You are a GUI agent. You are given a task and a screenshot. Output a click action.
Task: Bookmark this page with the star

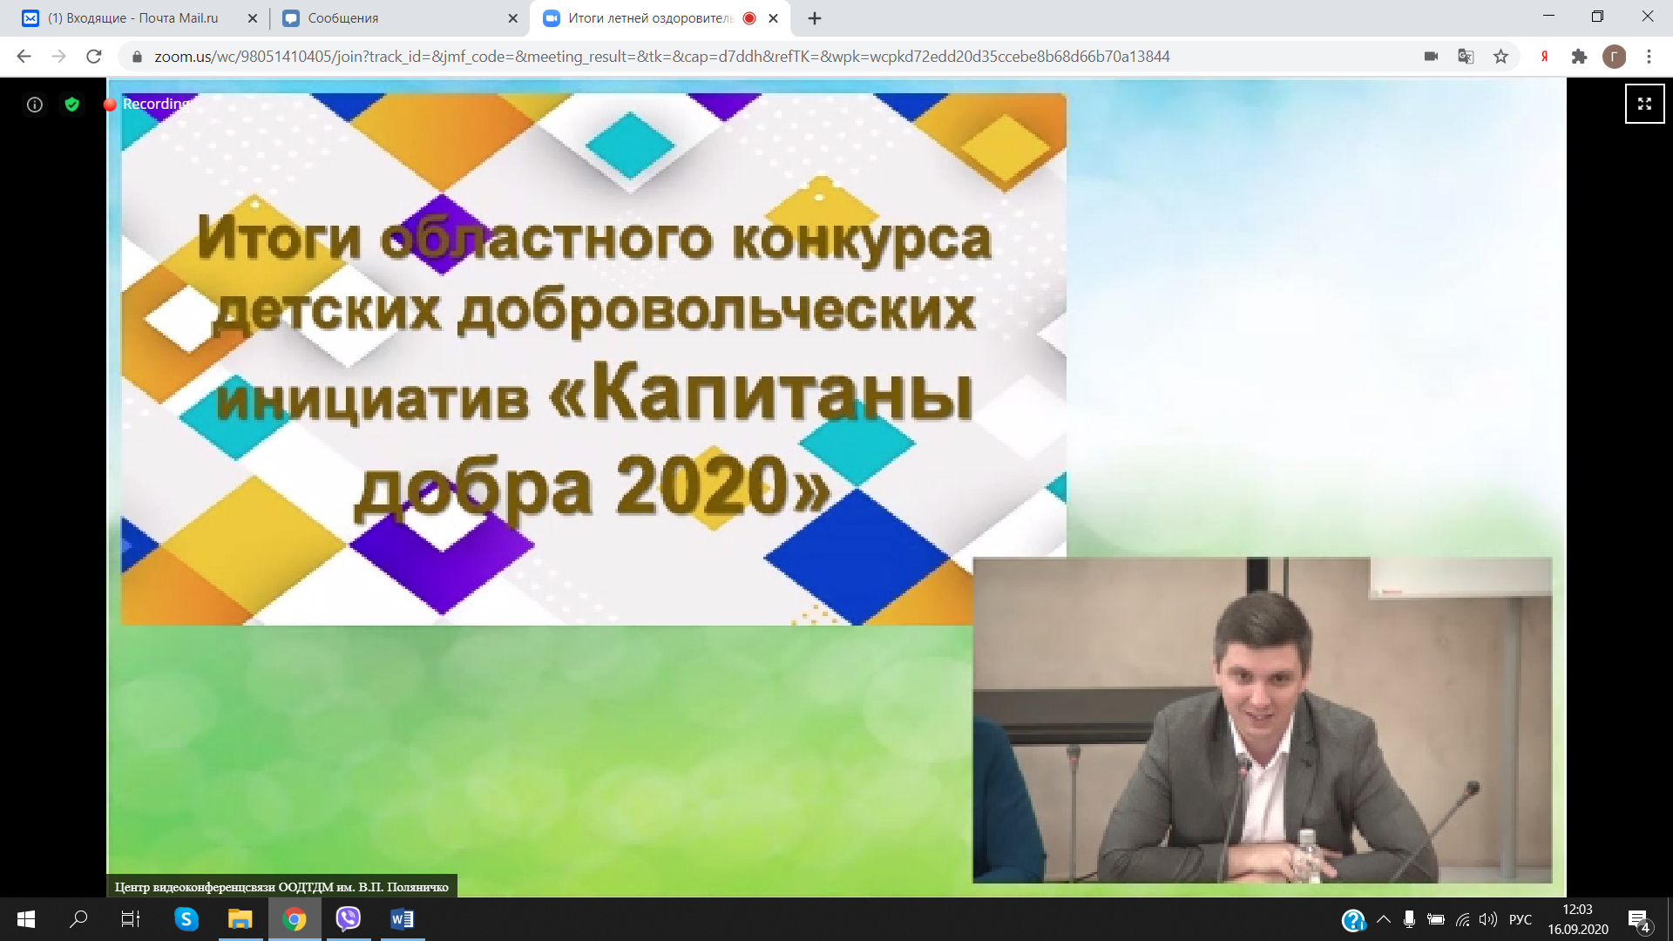point(1500,57)
